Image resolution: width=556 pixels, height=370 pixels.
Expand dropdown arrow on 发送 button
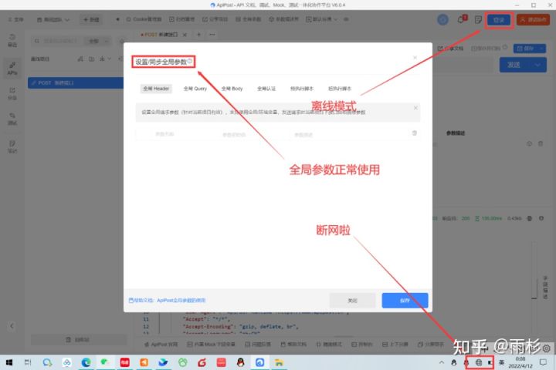[538, 65]
